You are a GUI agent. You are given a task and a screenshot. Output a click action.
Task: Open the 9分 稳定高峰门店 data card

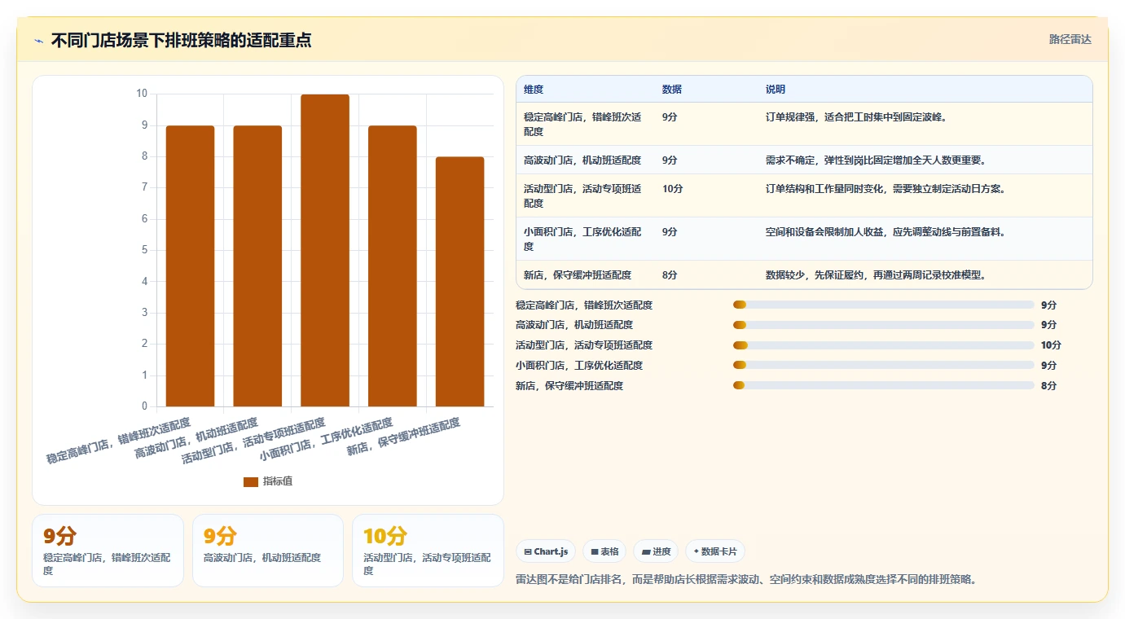point(108,551)
